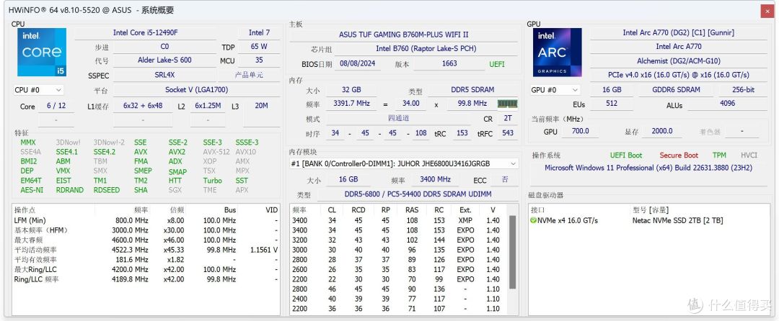
Task: Select the Ring/LLC 频率 row
Action: pos(146,279)
